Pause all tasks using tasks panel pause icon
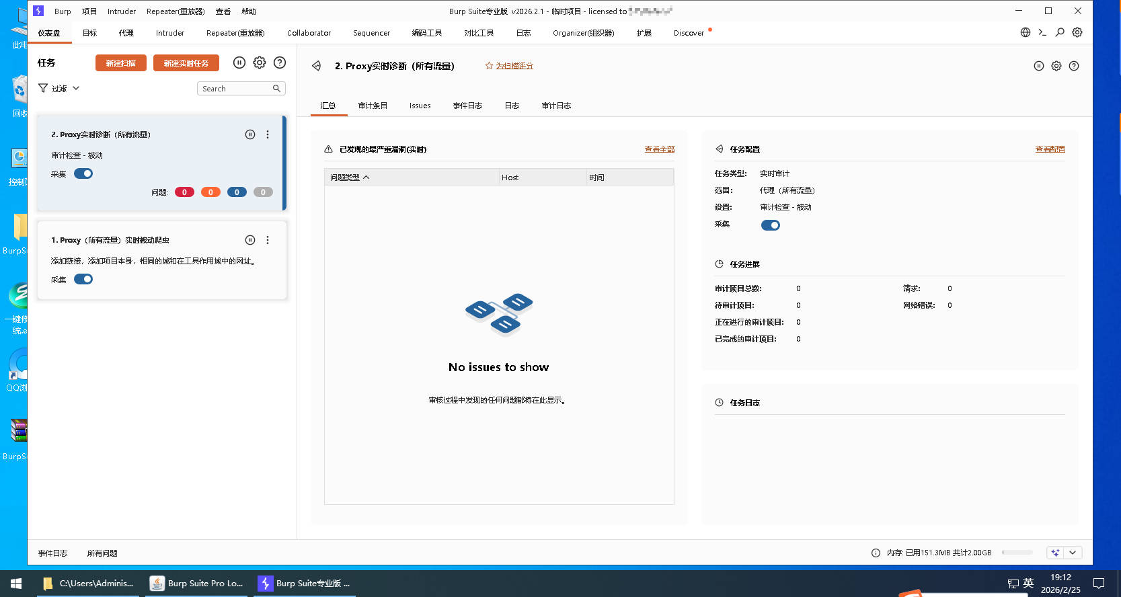Screen dimensions: 1121x597 click(239, 63)
